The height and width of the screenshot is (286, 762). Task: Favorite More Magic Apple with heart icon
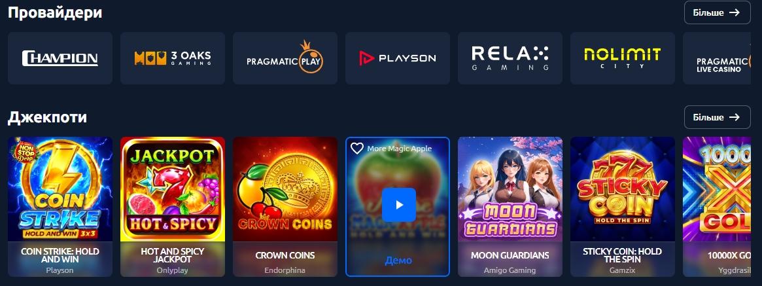tap(357, 149)
